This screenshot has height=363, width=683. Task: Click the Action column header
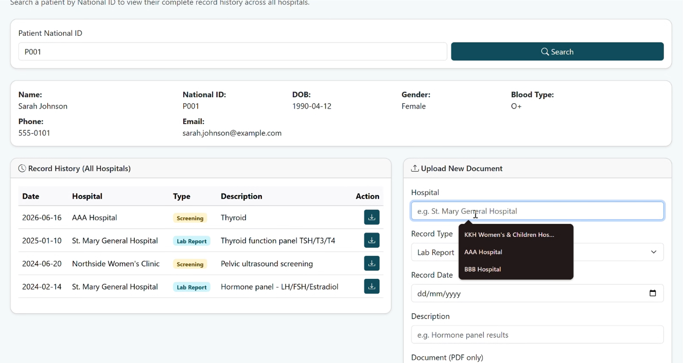[x=367, y=196]
